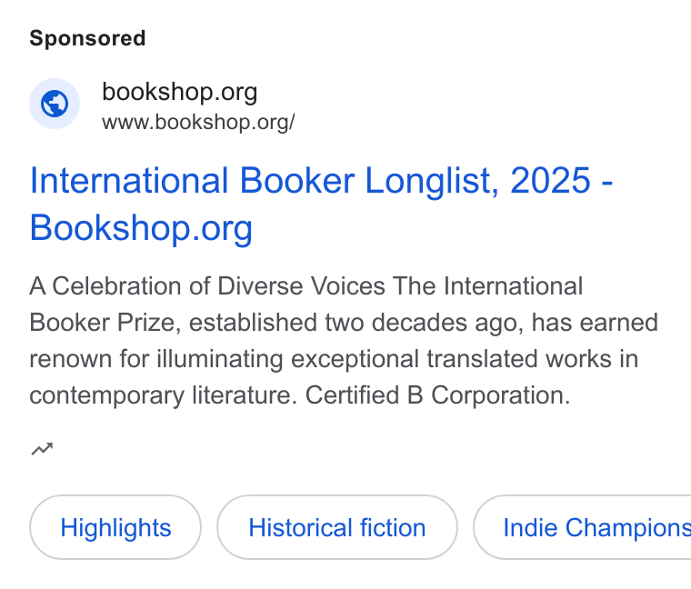Click the zigzag upward trend icon

coord(42,449)
